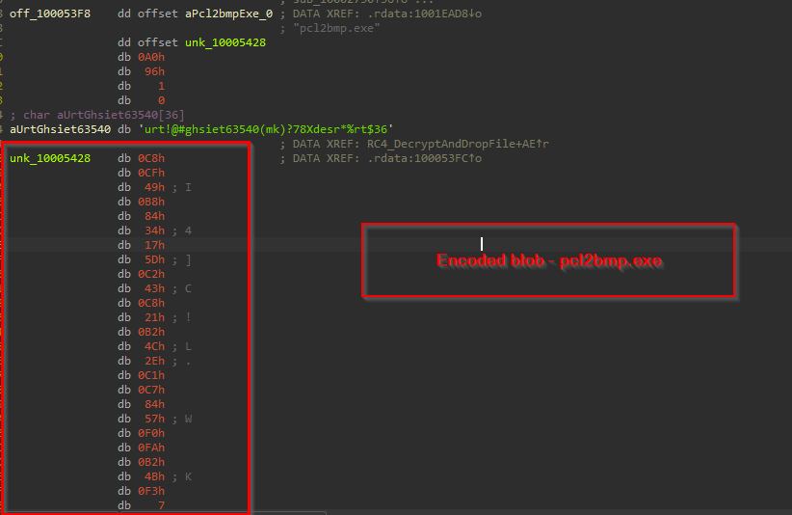This screenshot has width=792, height=515.
Task: Click the 43h byte with C comment
Action: [x=154, y=288]
